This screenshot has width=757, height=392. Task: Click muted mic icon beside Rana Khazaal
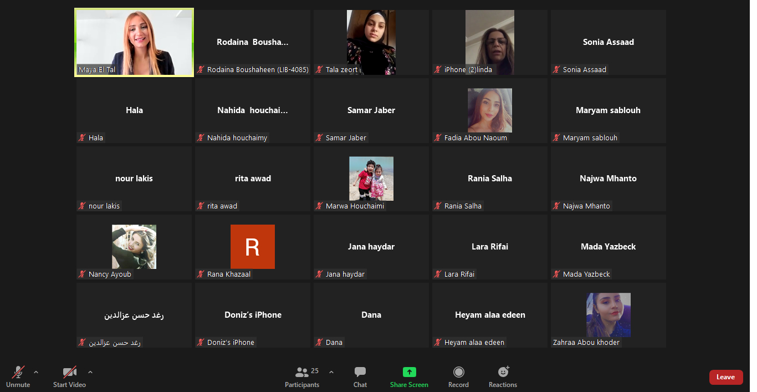pyautogui.click(x=201, y=274)
